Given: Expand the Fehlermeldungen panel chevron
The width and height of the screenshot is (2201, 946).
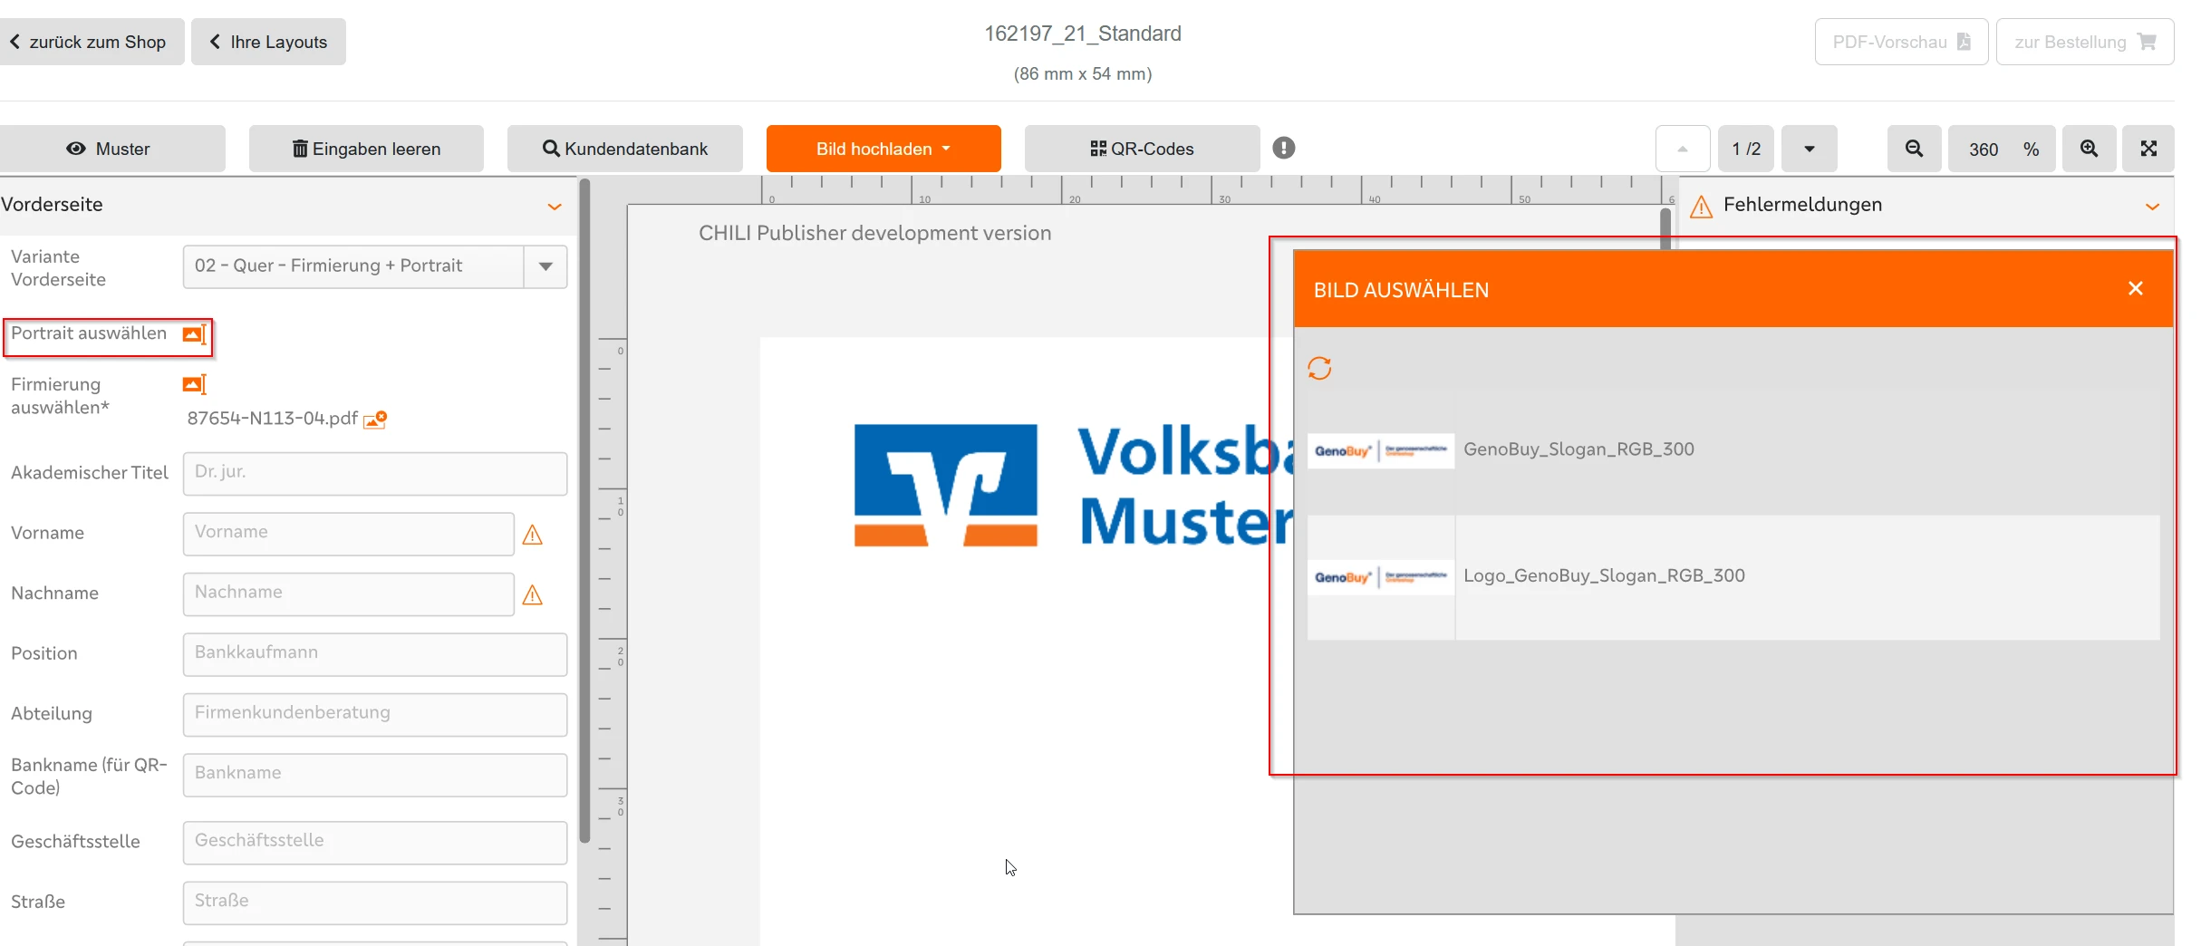Looking at the screenshot, I should (x=2152, y=207).
